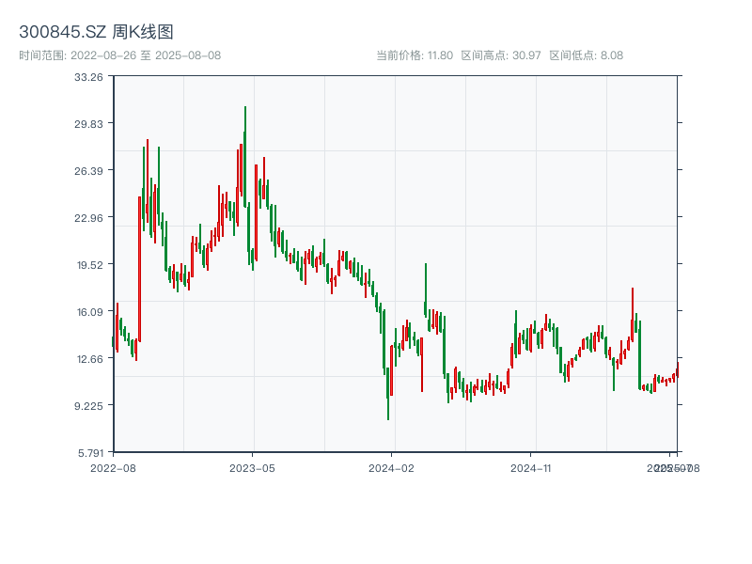Click the 区间低点 8.08 label

pos(586,55)
